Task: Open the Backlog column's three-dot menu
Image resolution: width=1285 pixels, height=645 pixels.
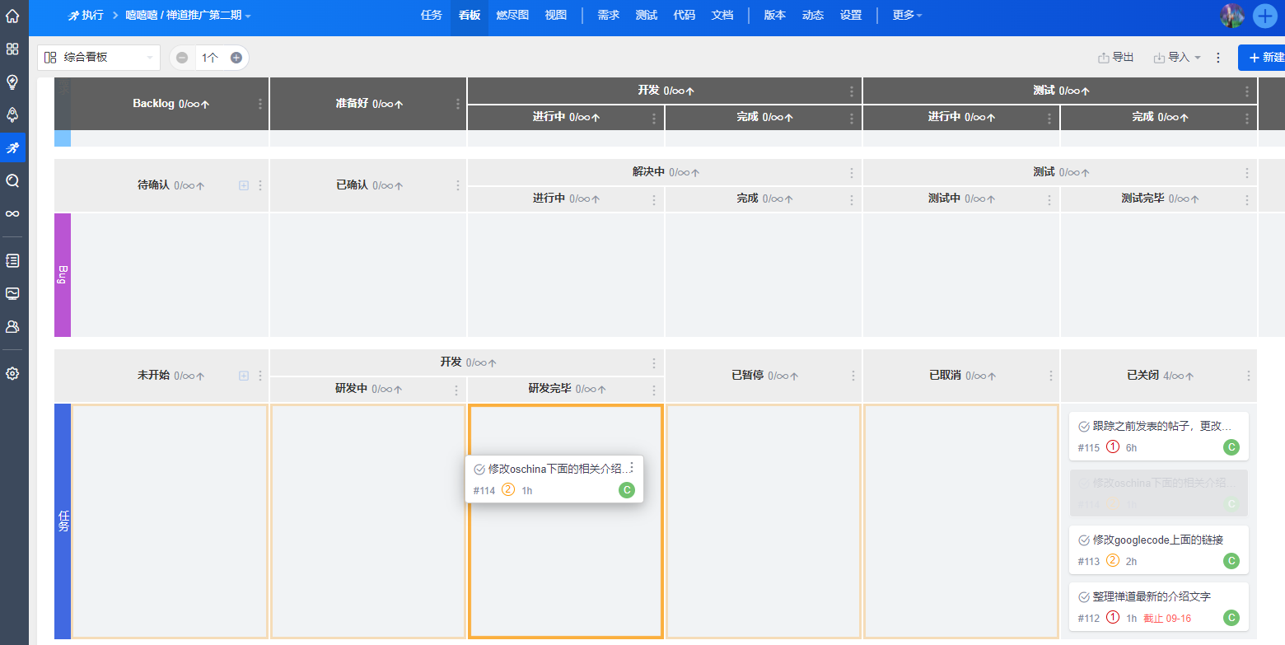Action: point(260,104)
